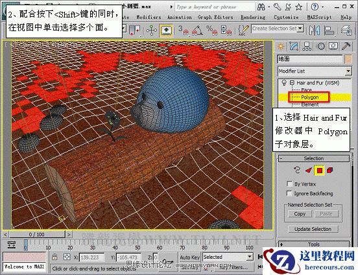Image resolution: width=358 pixels, height=275 pixels.
Task: Click the 0 / 100 time slider
Action: (37, 234)
